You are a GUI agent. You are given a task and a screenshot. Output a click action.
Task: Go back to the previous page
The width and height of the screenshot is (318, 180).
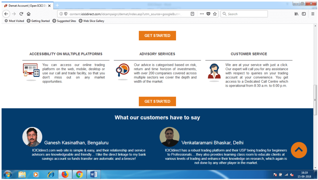6,14
